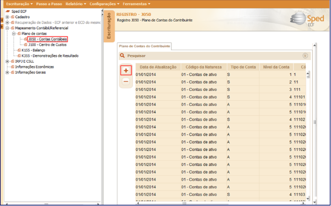The image size is (331, 206).
Task: Select the row with account code 111
Action: [221, 89]
